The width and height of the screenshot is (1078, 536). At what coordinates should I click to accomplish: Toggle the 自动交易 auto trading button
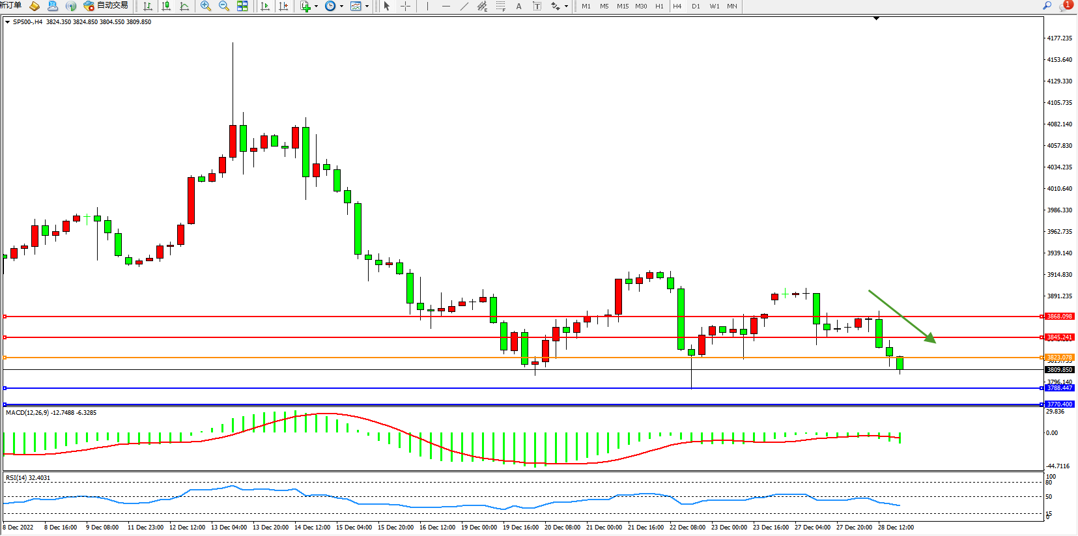tap(106, 6)
